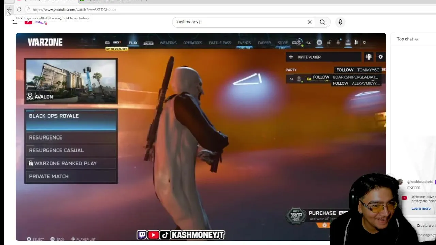Clear the search query with the X
436x245 pixels.
tap(310, 22)
